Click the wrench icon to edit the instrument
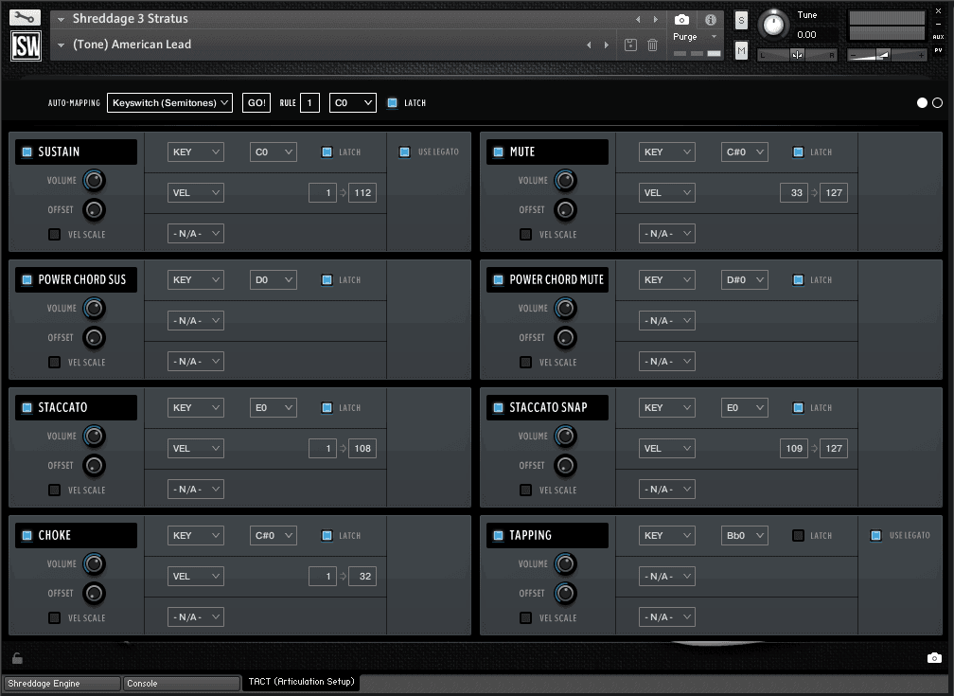 click(24, 14)
